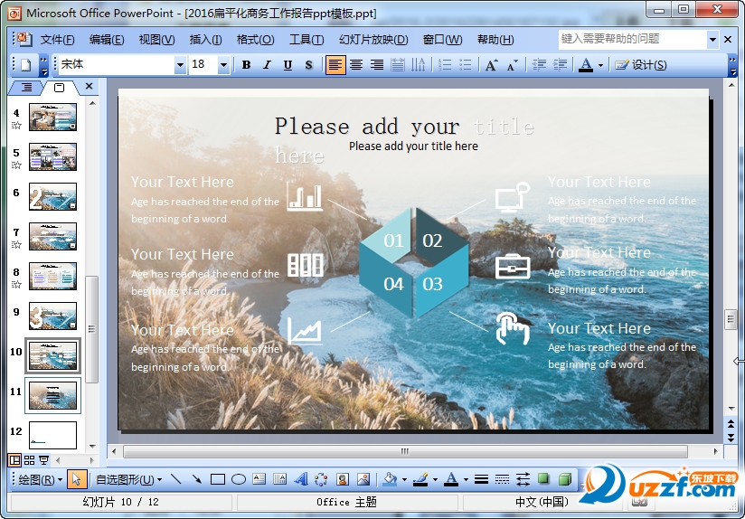Image resolution: width=745 pixels, height=519 pixels.
Task: Toggle underline text formatting
Action: pyautogui.click(x=288, y=65)
